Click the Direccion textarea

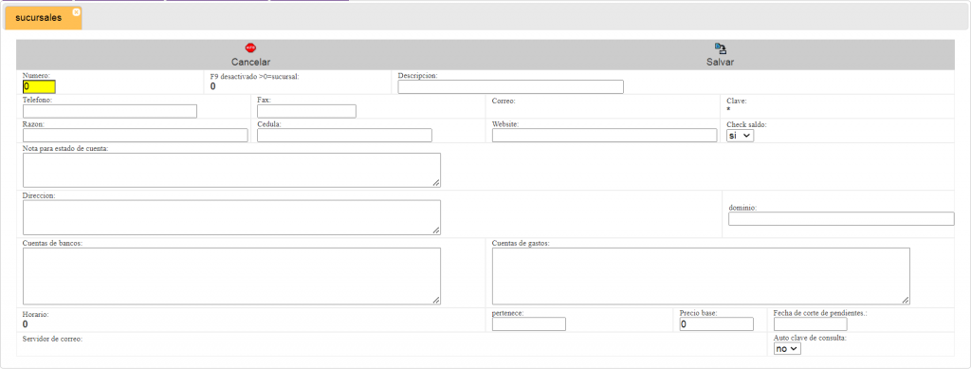click(231, 217)
